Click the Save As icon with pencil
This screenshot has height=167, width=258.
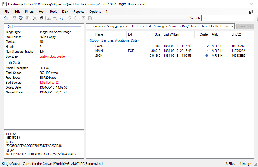tap(21, 18)
